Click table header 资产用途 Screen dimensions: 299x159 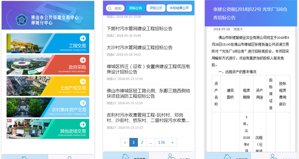coord(260,94)
